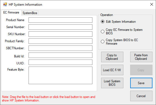This screenshot has height=105, width=156.
Task: Focus the Product Name text field
Action: (60, 20)
